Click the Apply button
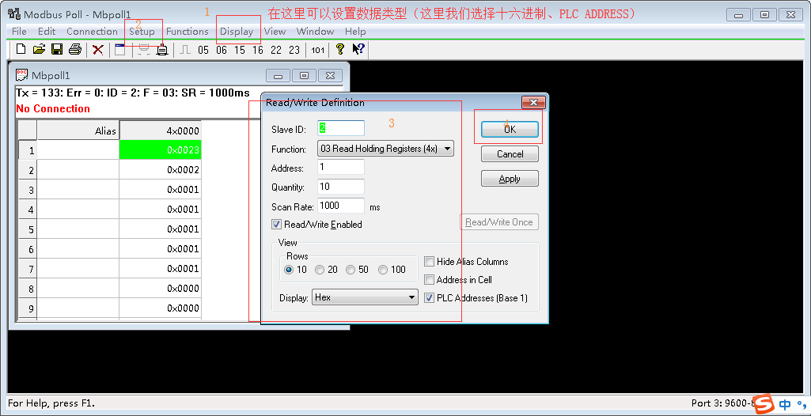 [x=510, y=179]
